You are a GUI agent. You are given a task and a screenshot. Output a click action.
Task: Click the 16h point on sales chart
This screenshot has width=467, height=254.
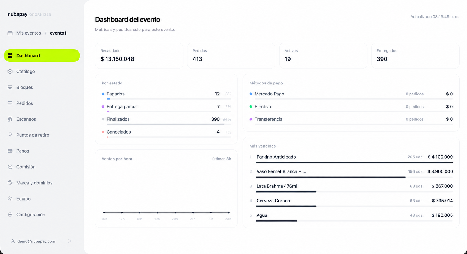point(104,213)
